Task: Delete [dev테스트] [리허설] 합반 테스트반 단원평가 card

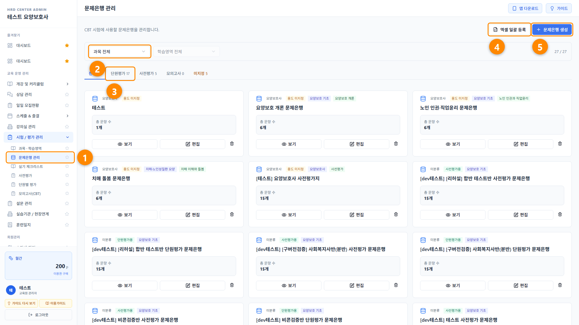Action: [x=232, y=285]
